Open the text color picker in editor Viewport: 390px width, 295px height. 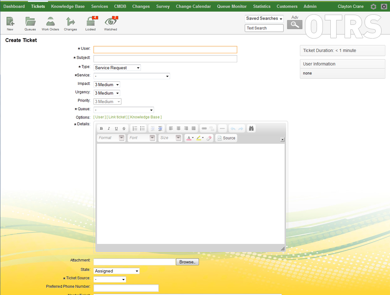point(190,138)
